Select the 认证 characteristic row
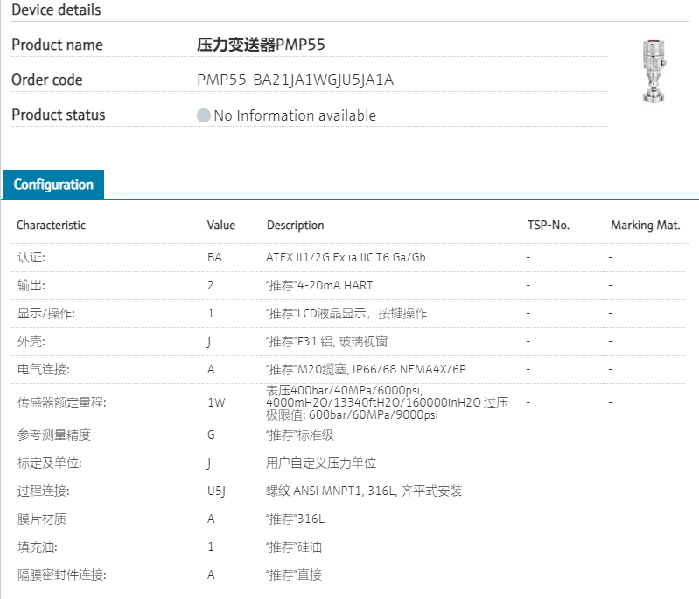The image size is (699, 599). coord(31,258)
